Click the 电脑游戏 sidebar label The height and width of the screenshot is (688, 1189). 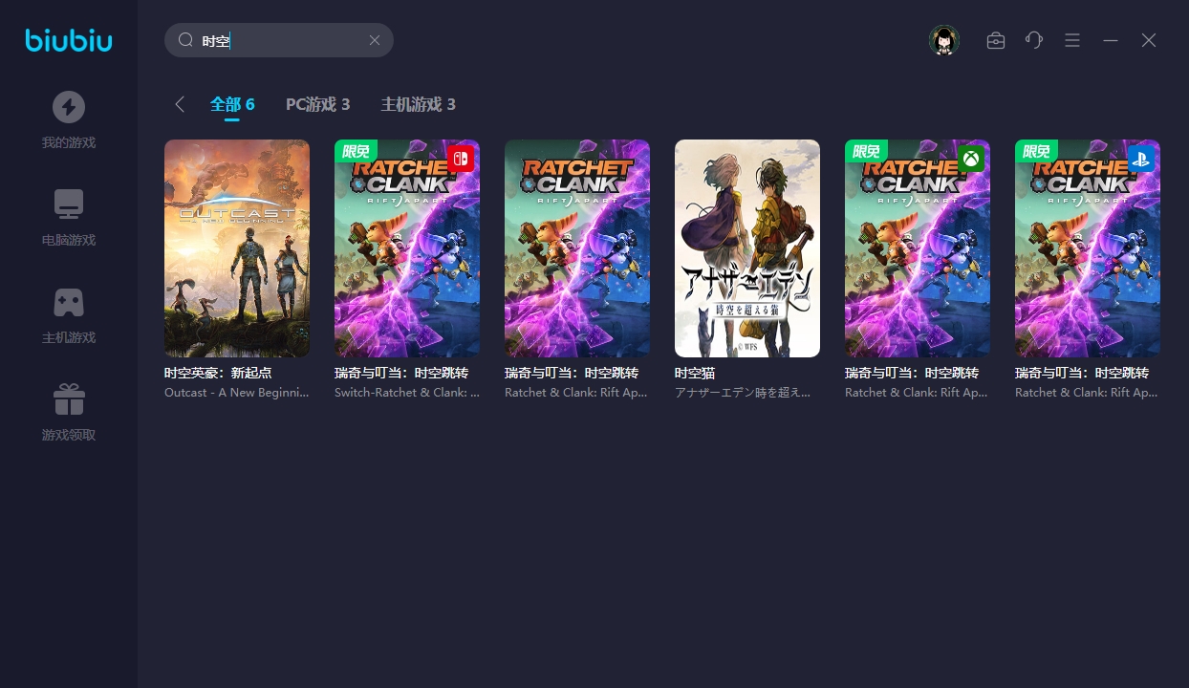coord(69,241)
